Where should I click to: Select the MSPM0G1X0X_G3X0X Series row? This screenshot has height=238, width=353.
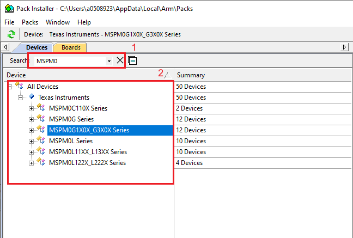pyautogui.click(x=89, y=130)
